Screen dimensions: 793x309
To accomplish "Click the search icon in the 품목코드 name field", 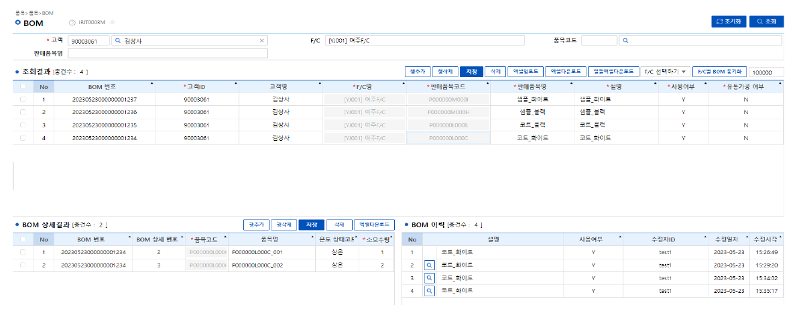I will point(625,41).
